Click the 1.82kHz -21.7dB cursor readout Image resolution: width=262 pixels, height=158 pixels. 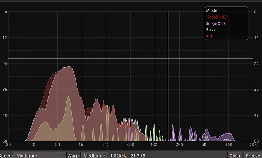[x=128, y=155]
